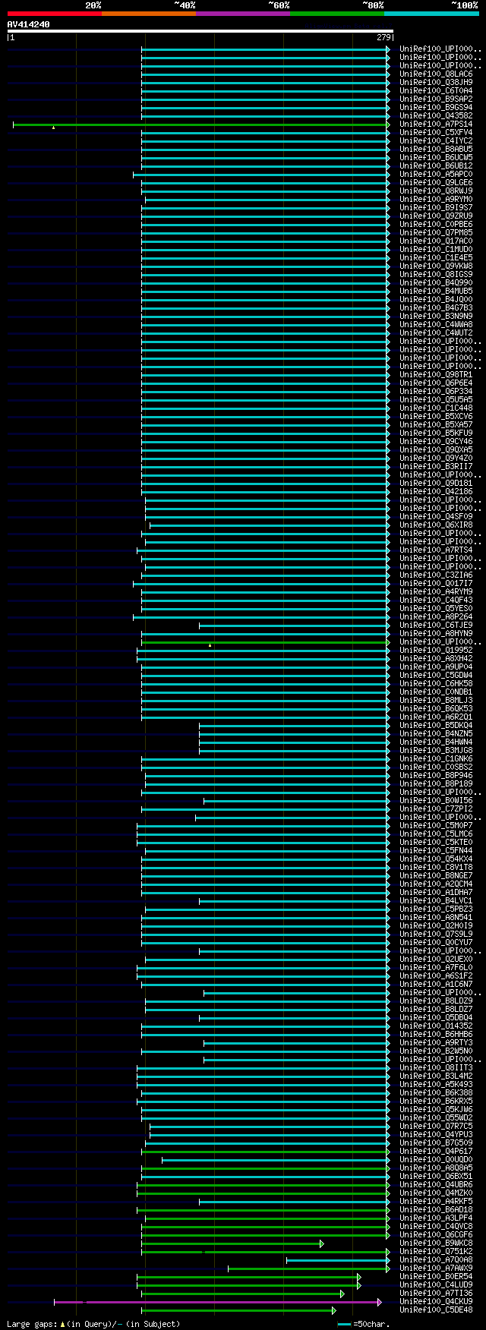Select the UniRef100_C4IYC2 label
The image size is (486, 1330).
(436, 141)
